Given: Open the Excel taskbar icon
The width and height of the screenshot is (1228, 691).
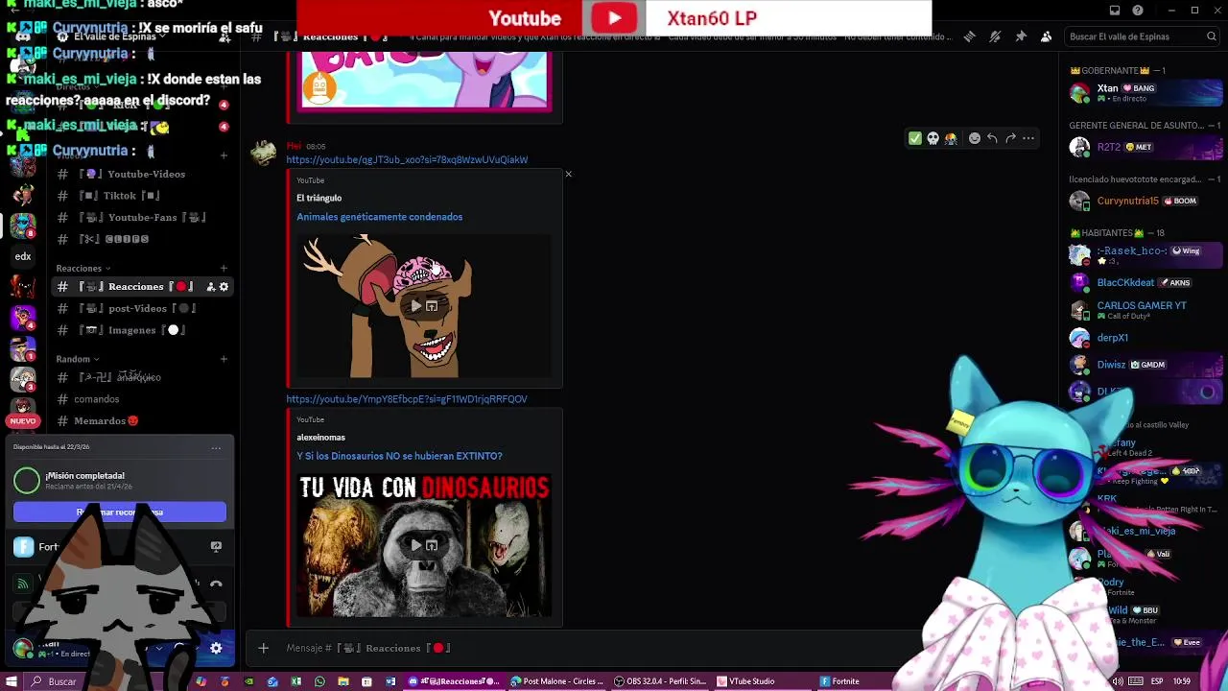Looking at the screenshot, I should click(x=295, y=681).
